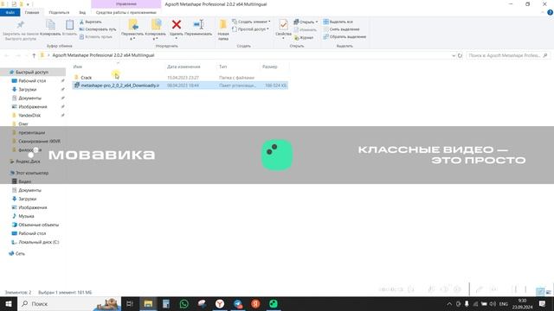The width and height of the screenshot is (554, 311).
Task: Open Yandex Browser from the taskbar
Action: click(220, 303)
